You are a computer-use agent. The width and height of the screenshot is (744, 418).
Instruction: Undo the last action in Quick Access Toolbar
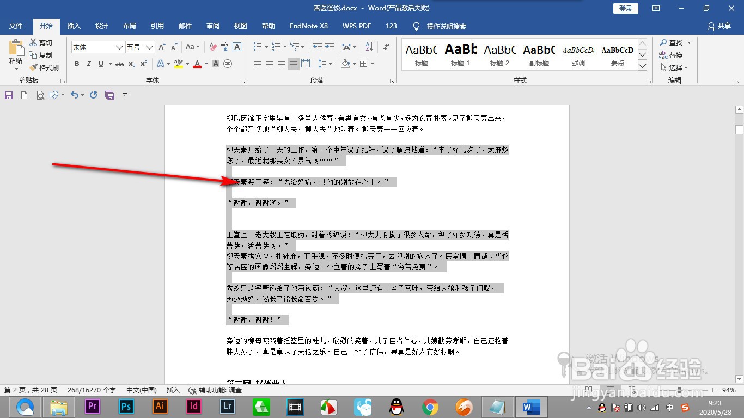point(75,94)
